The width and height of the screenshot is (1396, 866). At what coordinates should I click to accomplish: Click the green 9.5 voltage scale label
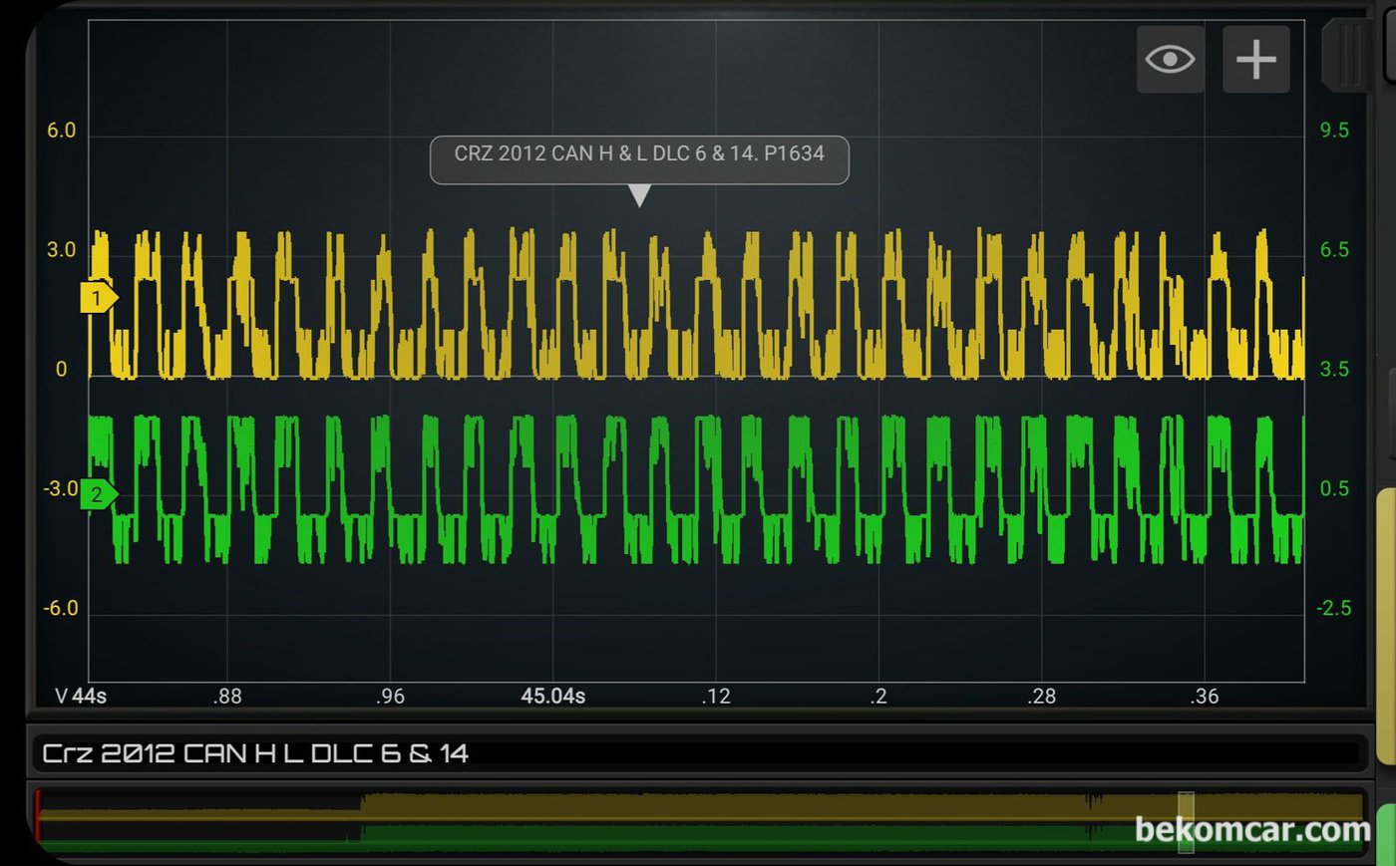1334,131
